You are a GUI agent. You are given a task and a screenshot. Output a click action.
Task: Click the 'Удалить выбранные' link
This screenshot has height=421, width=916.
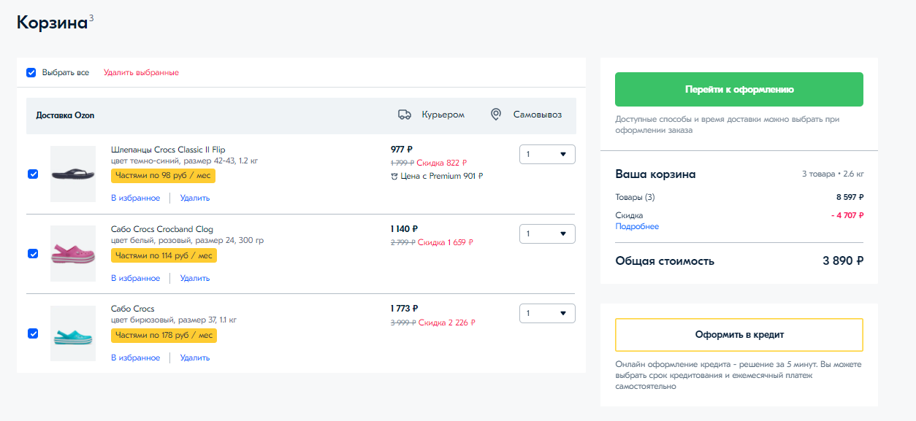coord(141,73)
